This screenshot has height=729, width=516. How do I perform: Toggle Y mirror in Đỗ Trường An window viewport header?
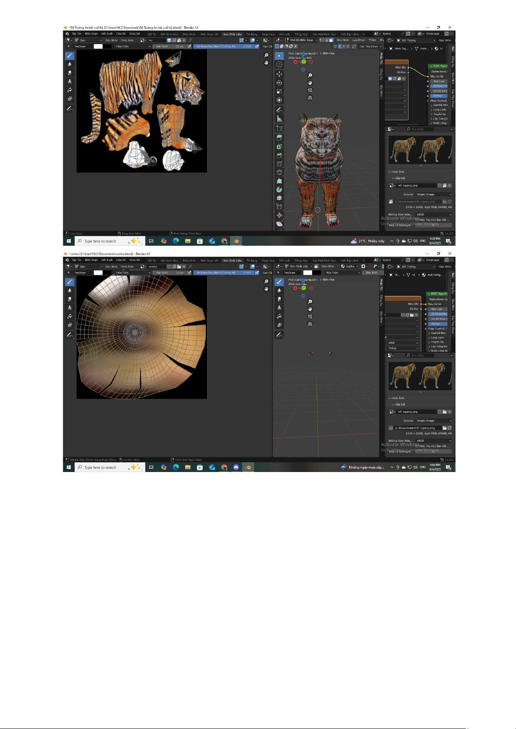pos(344,46)
